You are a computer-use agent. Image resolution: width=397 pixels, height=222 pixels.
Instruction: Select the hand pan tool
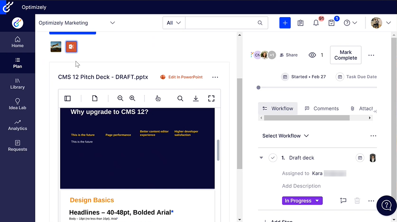tap(158, 99)
